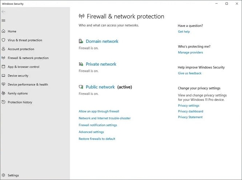Open the active Public network settings
Screen dimensions: 242x180
(100, 87)
